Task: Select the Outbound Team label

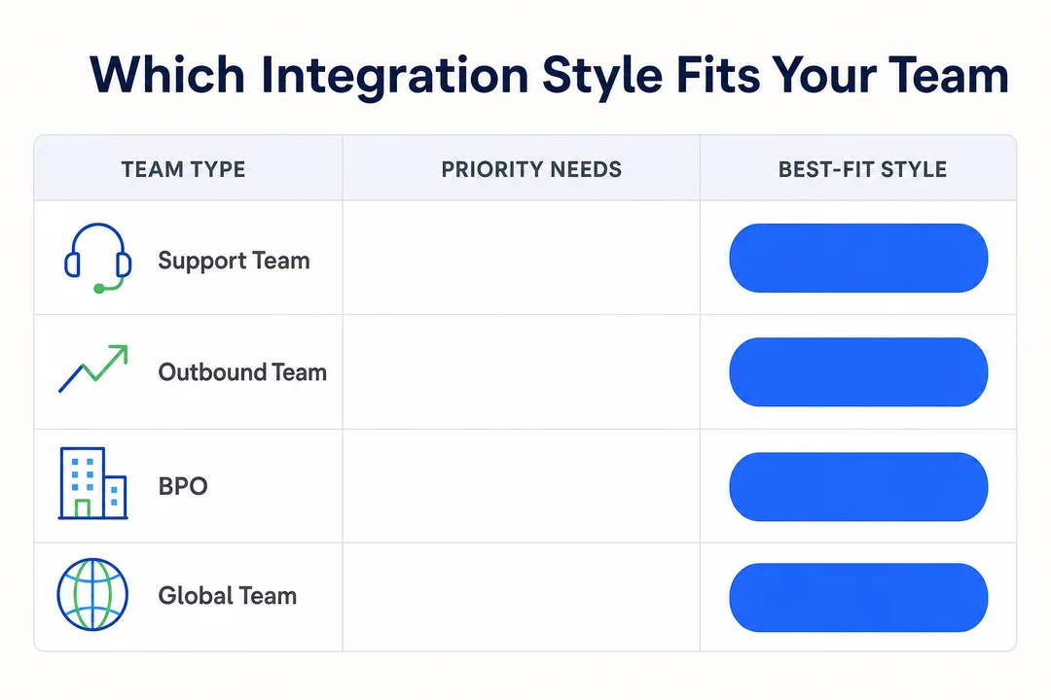Action: (242, 372)
